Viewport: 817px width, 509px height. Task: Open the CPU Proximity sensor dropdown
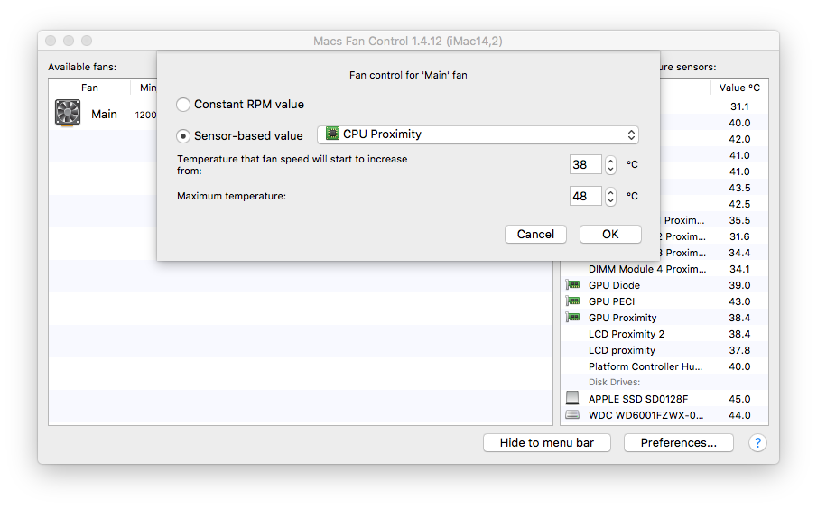[x=478, y=134]
